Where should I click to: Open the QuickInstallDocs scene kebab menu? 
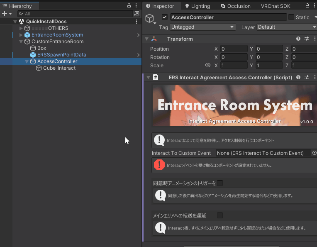(137, 22)
